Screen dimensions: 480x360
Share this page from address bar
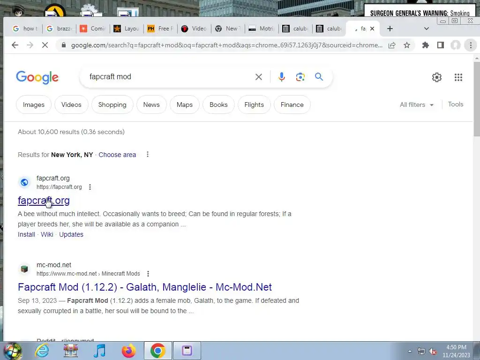click(392, 45)
